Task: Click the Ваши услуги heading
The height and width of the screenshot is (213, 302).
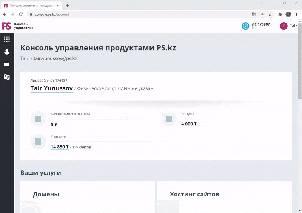Action: tap(41, 173)
